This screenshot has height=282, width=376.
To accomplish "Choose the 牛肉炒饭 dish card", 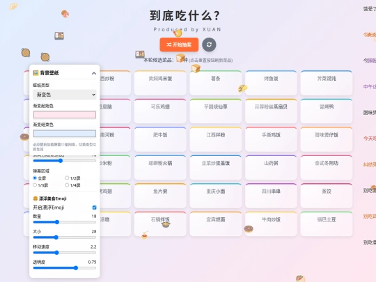I will (x=271, y=224).
